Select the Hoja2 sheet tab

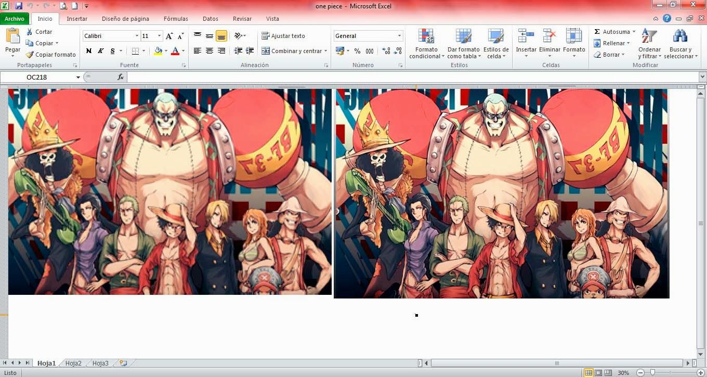tap(73, 363)
